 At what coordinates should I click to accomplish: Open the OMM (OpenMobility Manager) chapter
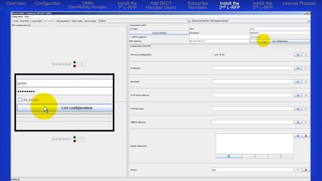click(x=88, y=5)
